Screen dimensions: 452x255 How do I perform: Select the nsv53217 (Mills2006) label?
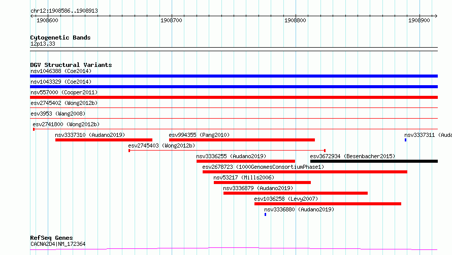click(244, 177)
